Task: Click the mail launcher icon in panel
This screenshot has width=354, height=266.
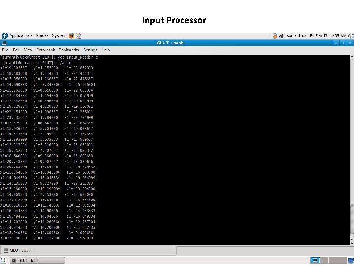Action: point(79,36)
